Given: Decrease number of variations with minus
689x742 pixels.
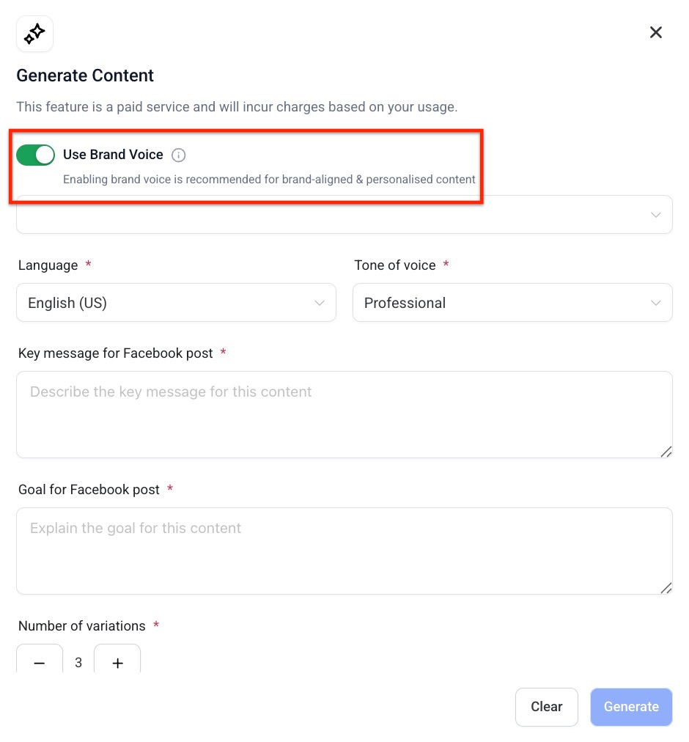Looking at the screenshot, I should click(x=40, y=663).
